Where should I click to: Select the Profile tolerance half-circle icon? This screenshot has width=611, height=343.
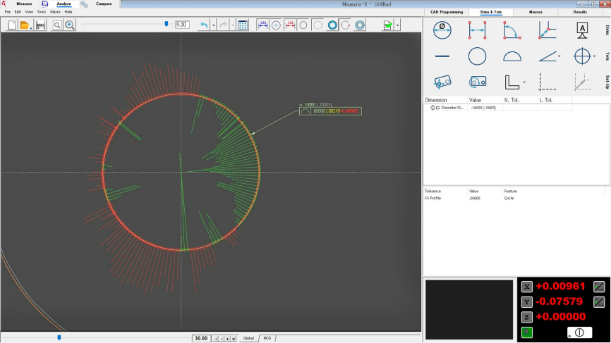[512, 57]
